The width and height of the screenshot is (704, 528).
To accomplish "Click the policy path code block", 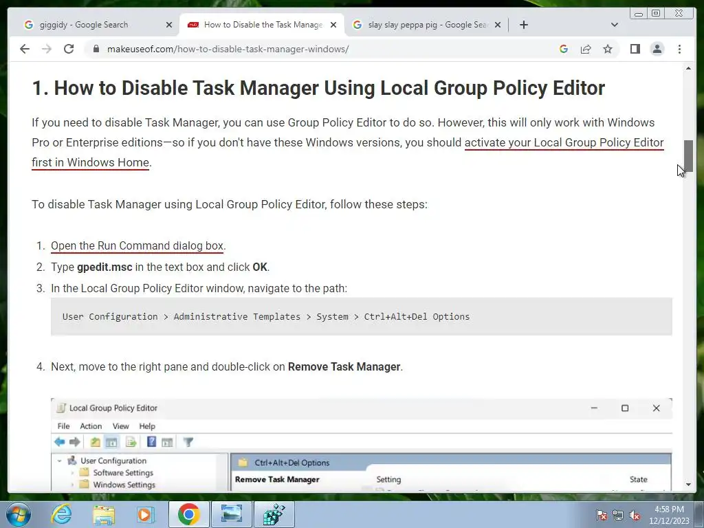I will (x=362, y=316).
